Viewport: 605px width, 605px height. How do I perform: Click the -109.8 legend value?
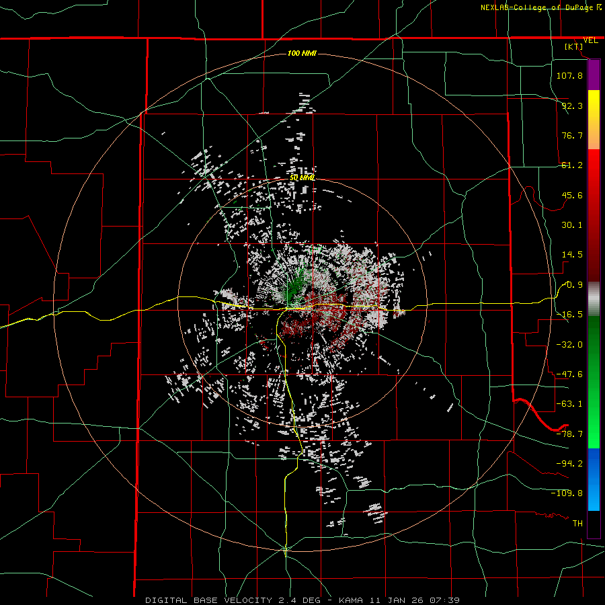(567, 493)
